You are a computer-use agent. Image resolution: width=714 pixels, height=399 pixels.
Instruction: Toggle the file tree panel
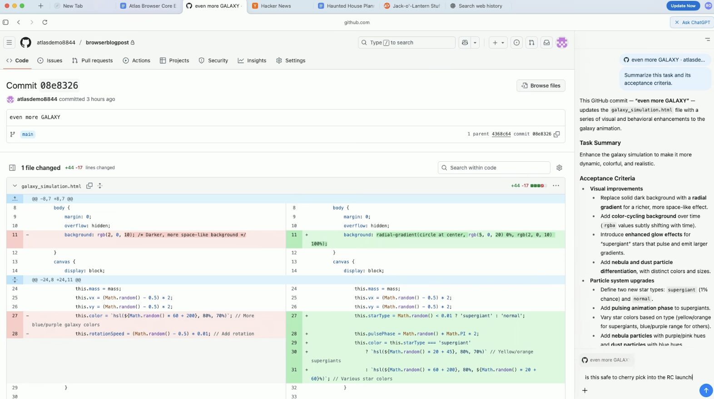[12, 168]
